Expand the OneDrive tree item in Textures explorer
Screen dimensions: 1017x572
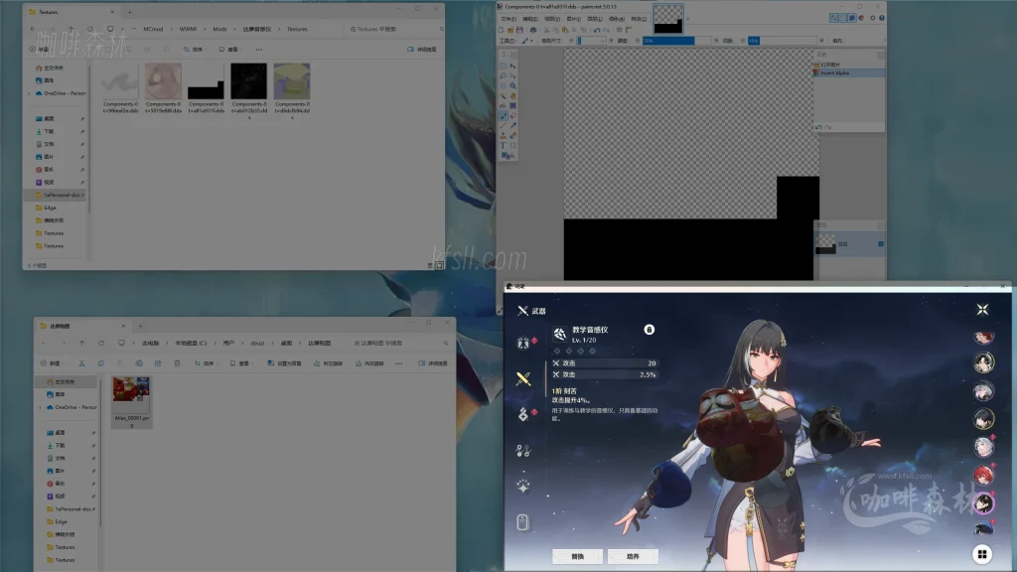28,93
